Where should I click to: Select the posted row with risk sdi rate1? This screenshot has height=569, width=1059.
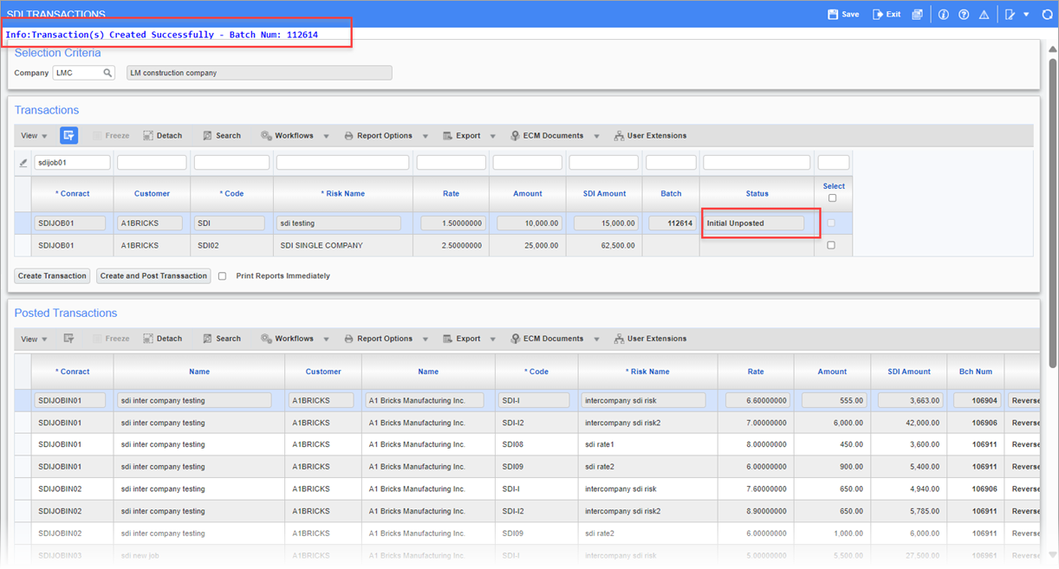pyautogui.click(x=528, y=445)
